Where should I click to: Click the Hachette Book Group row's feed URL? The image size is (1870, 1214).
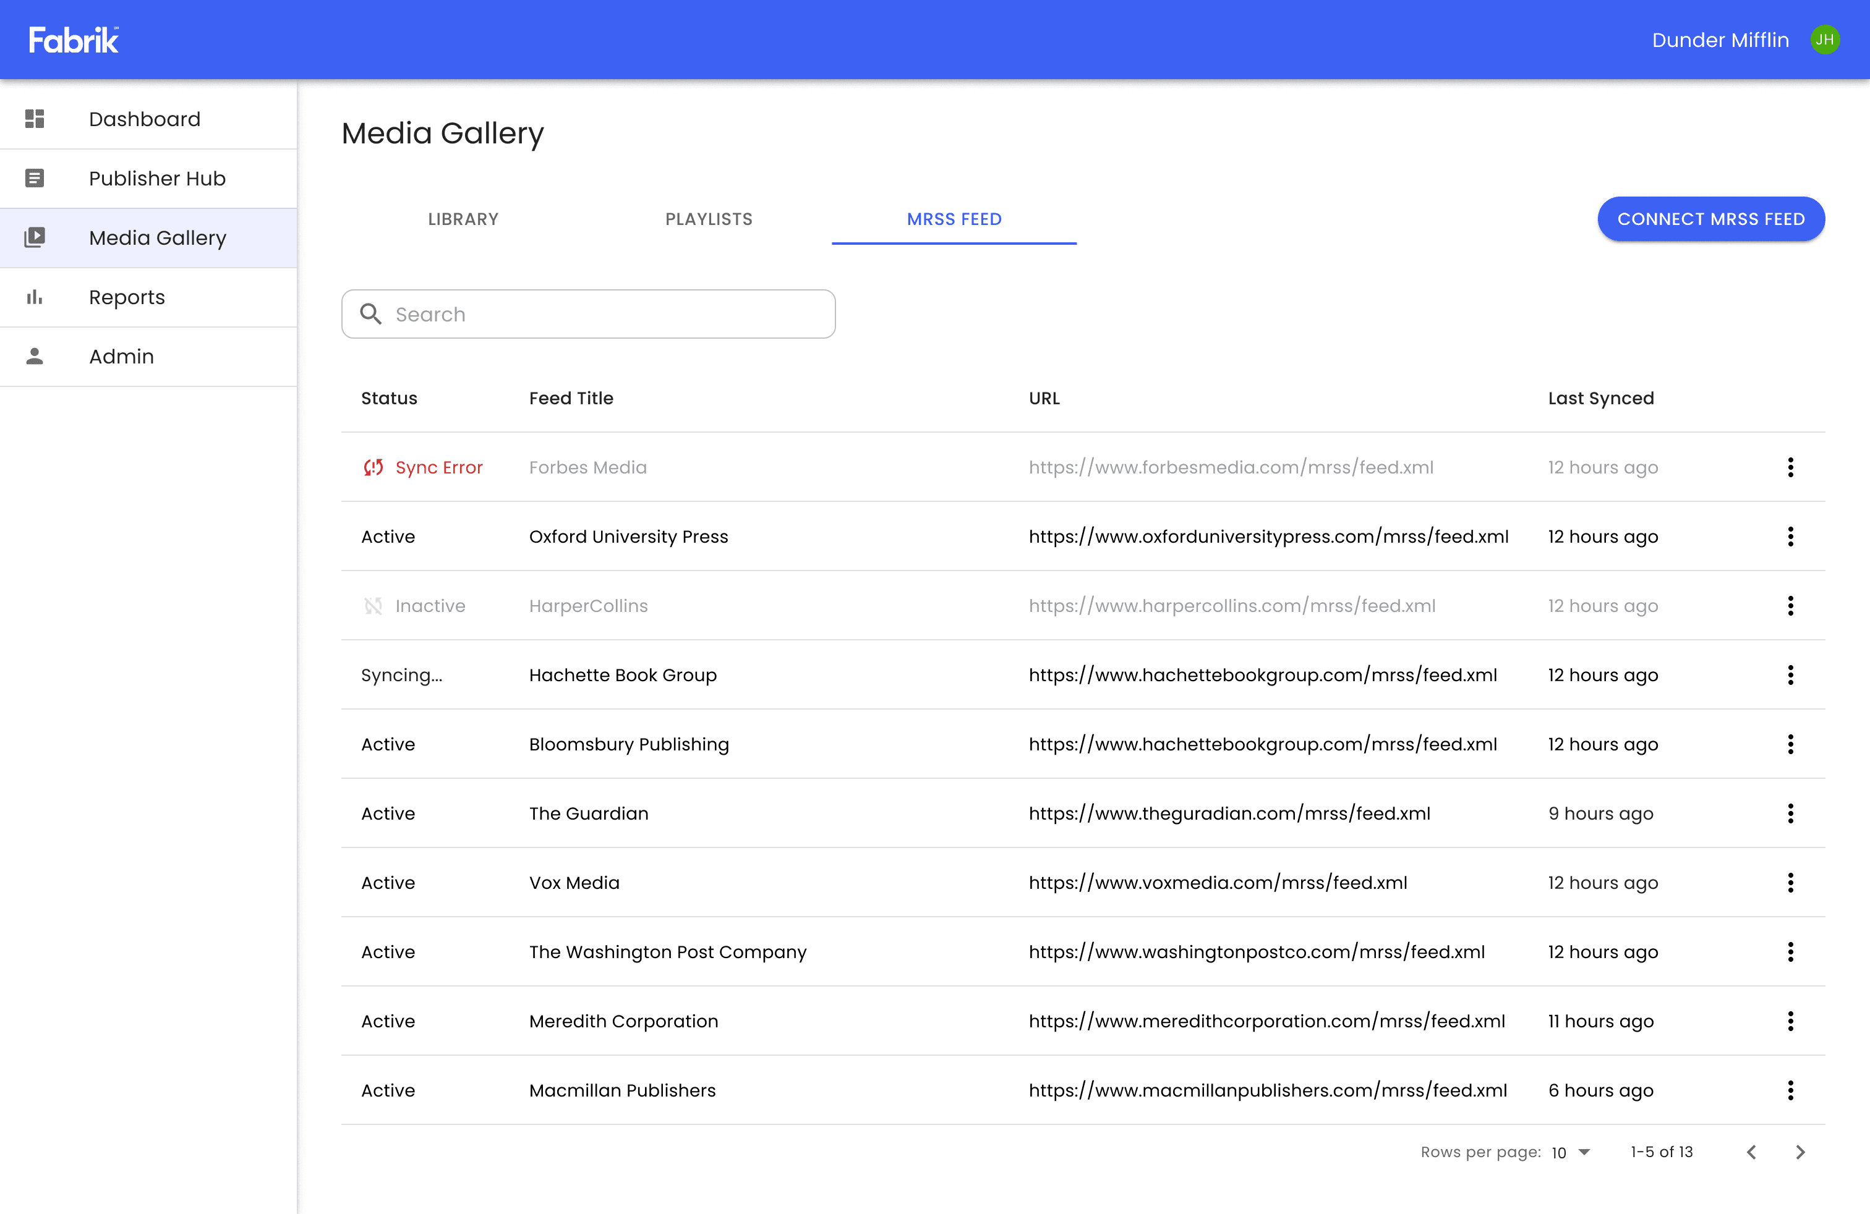tap(1263, 674)
